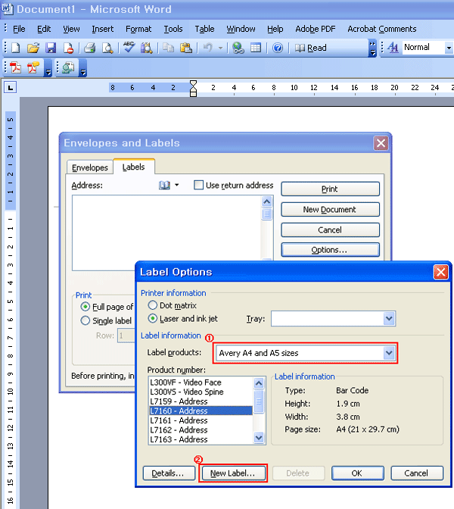The width and height of the screenshot is (454, 509).
Task: Close the Label Options dialog
Action: click(440, 272)
